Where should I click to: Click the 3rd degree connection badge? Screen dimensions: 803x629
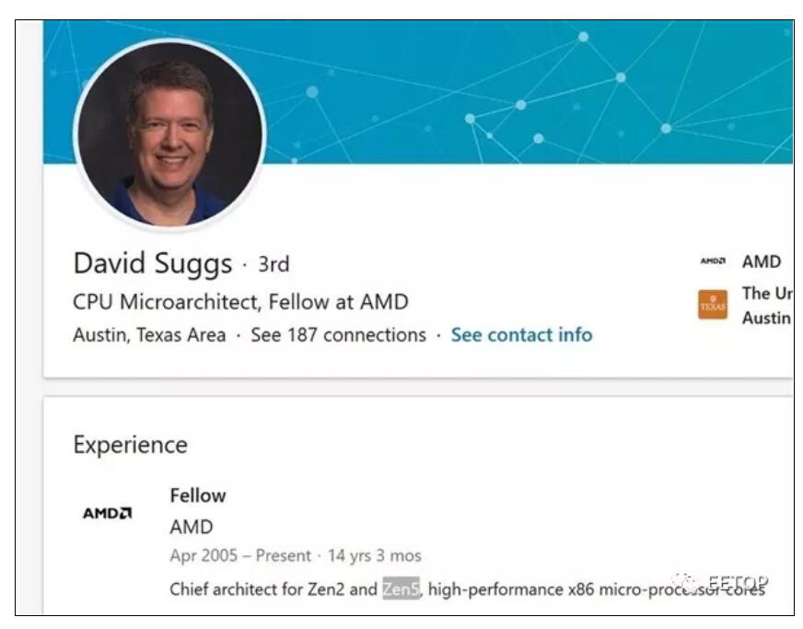point(273,264)
